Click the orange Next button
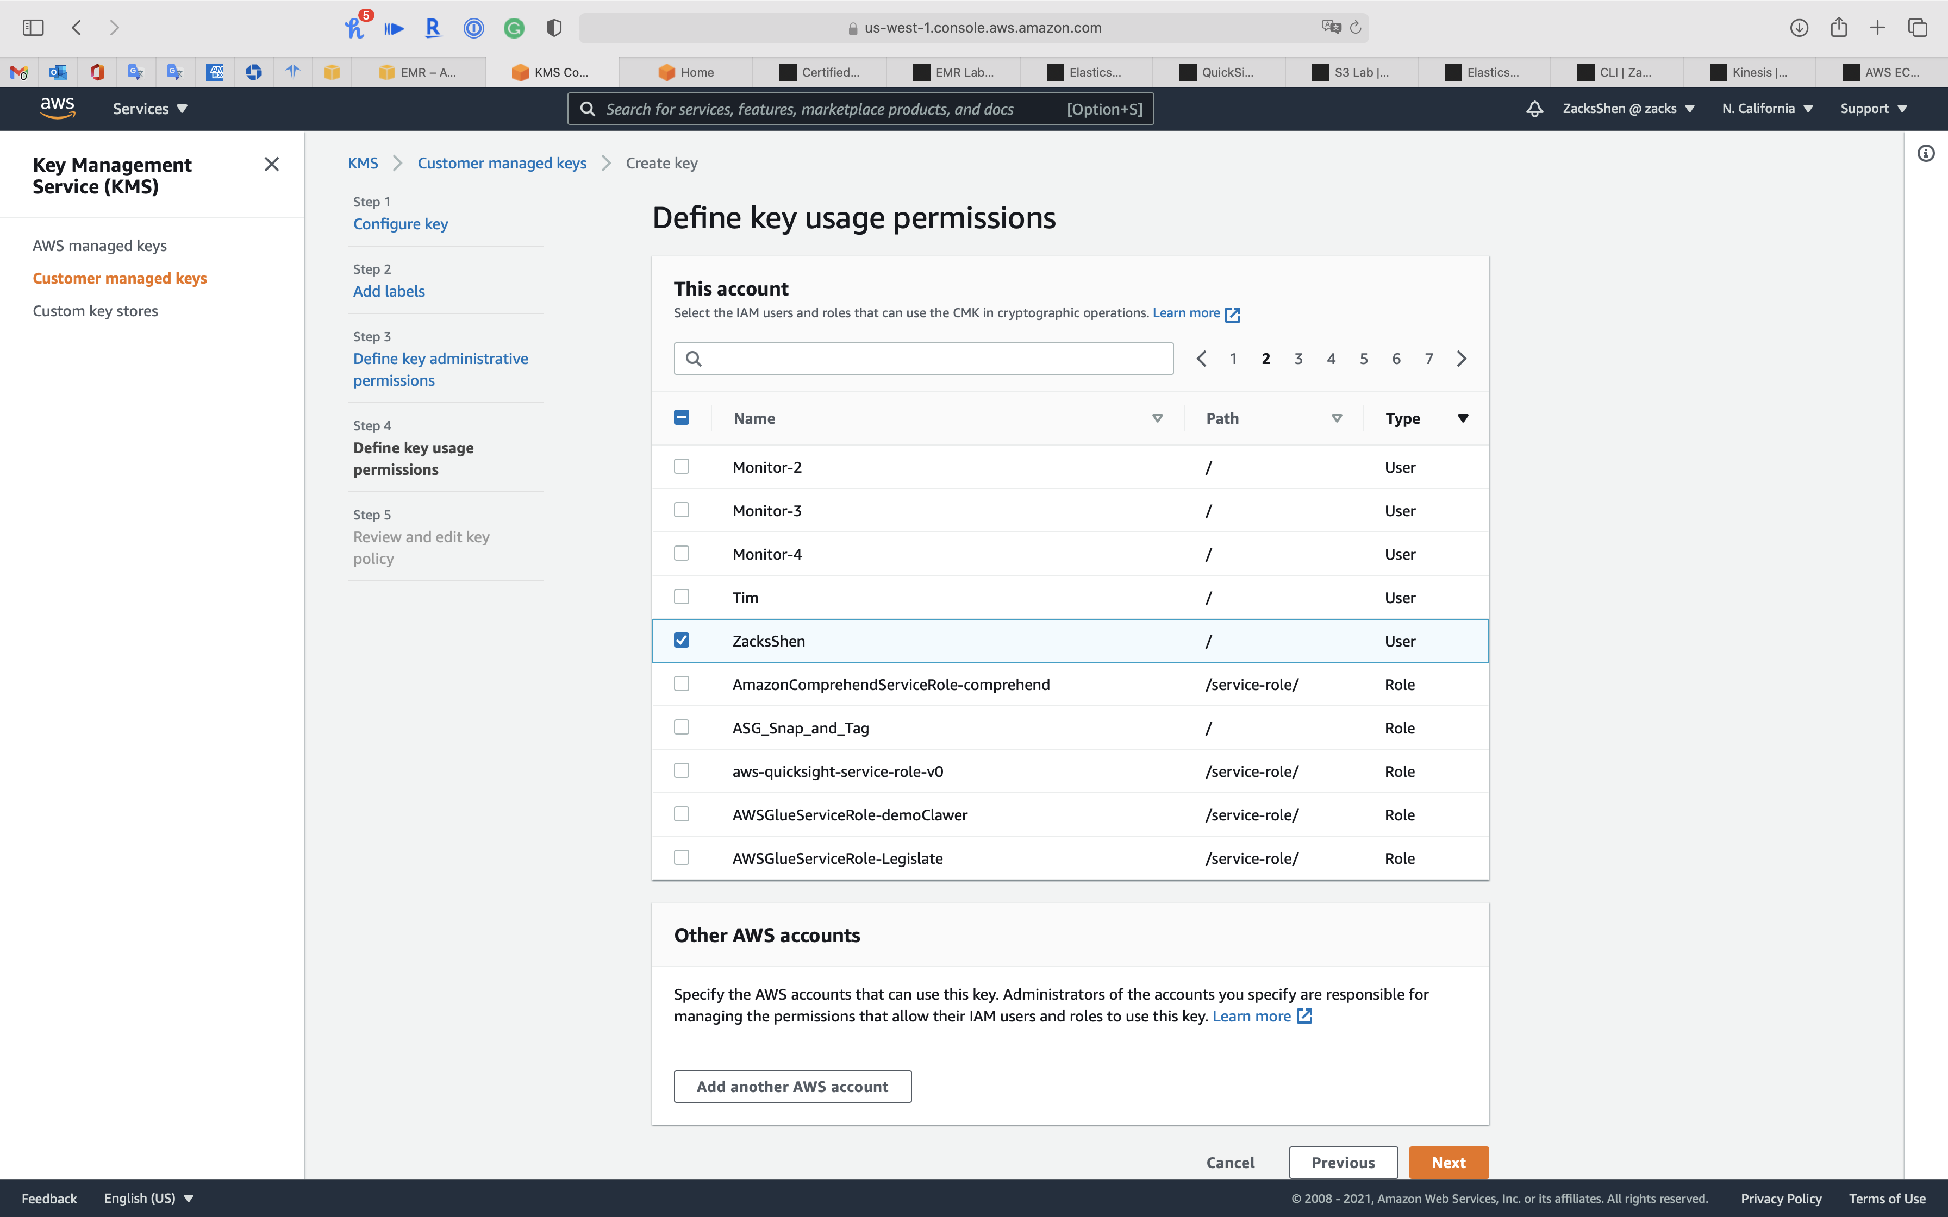Viewport: 1948px width, 1217px height. tap(1448, 1162)
